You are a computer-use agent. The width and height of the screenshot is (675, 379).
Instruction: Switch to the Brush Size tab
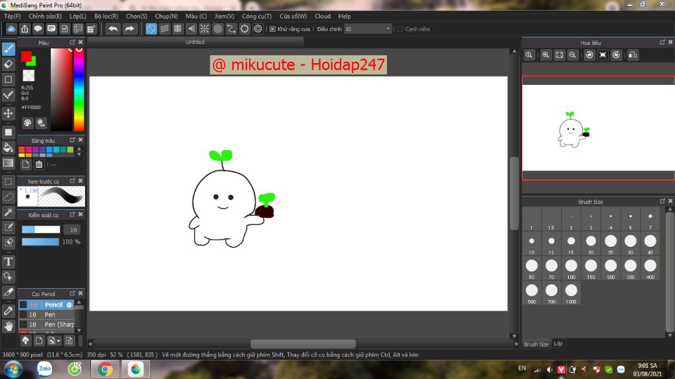coord(536,344)
